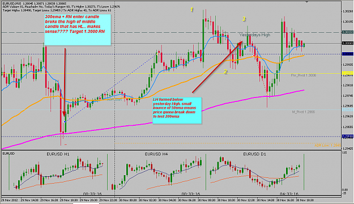
Task: Click the '30 Nov 00:00' time axis label
Action: 127,200
